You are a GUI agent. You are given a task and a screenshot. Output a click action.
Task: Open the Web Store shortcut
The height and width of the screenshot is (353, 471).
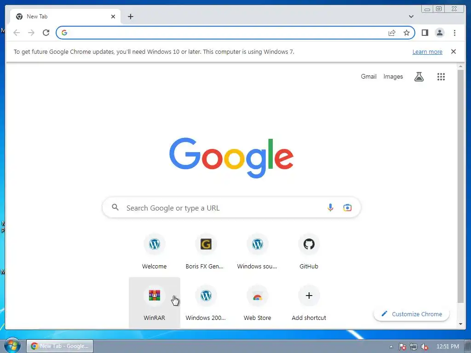tap(258, 303)
